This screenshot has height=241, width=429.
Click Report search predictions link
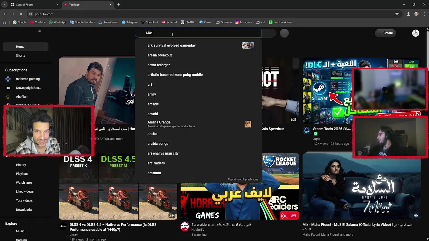coord(243,180)
